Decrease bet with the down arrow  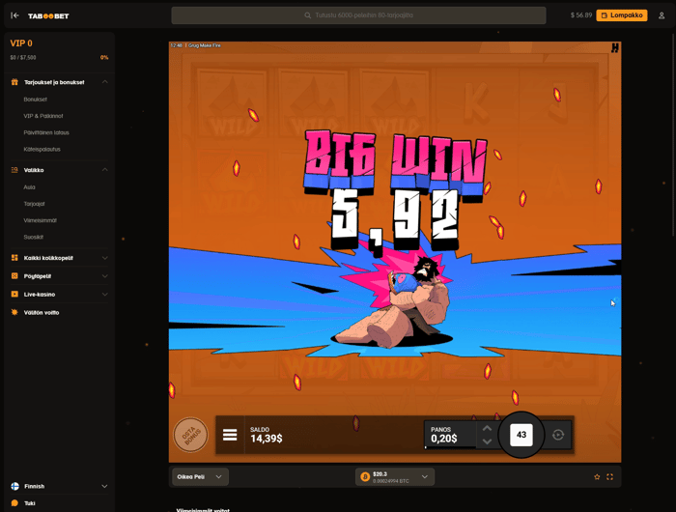tap(487, 441)
